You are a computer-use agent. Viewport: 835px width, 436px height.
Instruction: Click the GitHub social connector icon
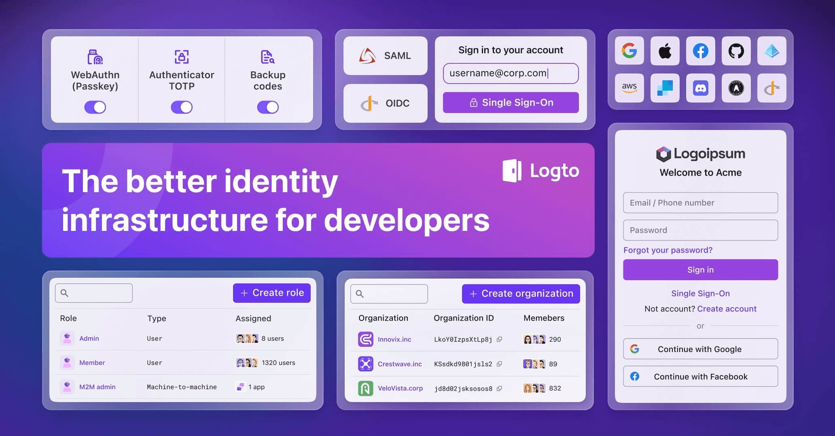[x=736, y=51]
